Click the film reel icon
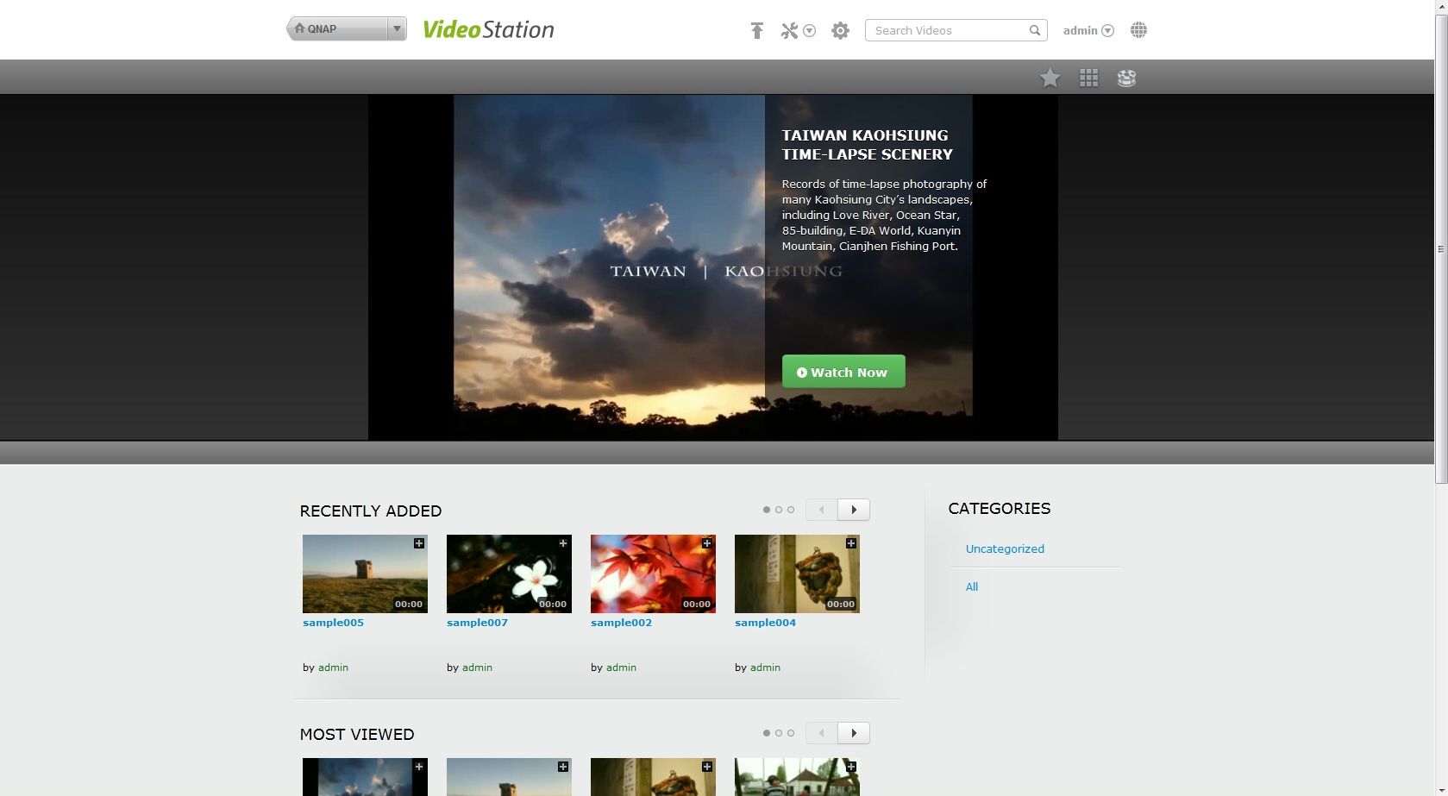This screenshot has width=1448, height=796. pos(1126,78)
